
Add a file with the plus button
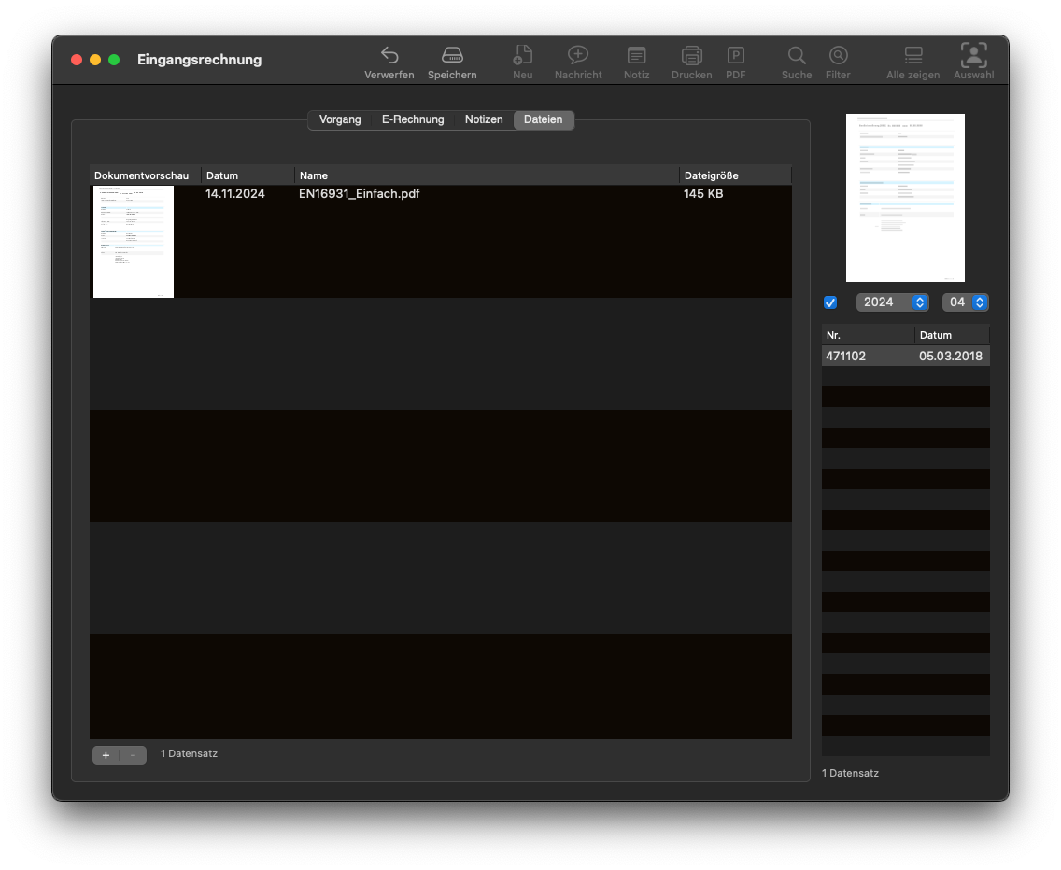point(106,755)
